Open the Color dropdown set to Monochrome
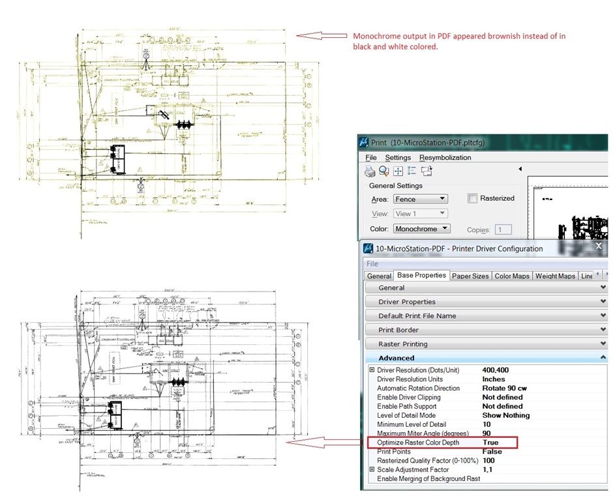The image size is (613, 496). point(421,229)
